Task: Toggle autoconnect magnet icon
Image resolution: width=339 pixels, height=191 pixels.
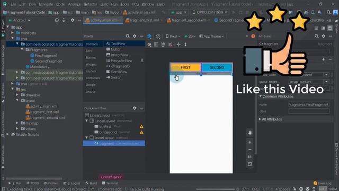Action: click(x=163, y=45)
